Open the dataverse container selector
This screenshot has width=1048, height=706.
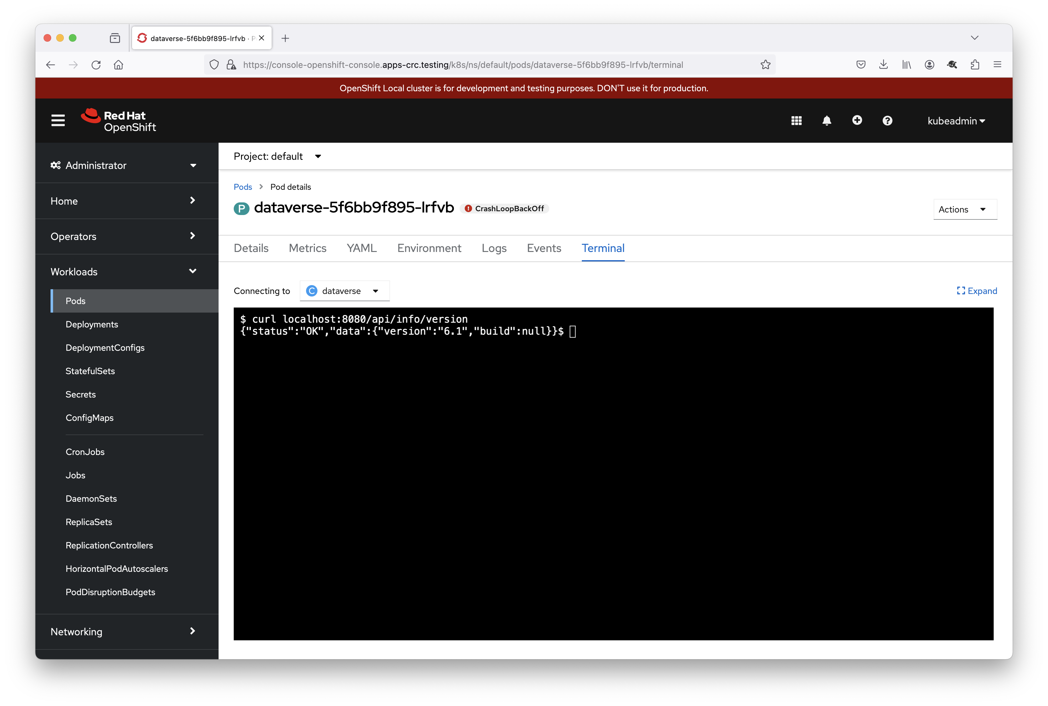tap(345, 291)
